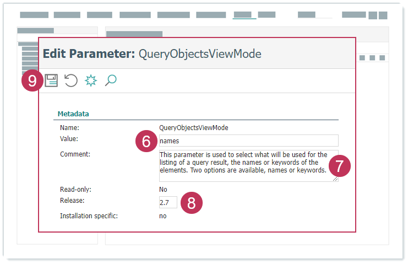Click the numbered callout 8 badge
The width and height of the screenshot is (408, 264).
tap(191, 203)
